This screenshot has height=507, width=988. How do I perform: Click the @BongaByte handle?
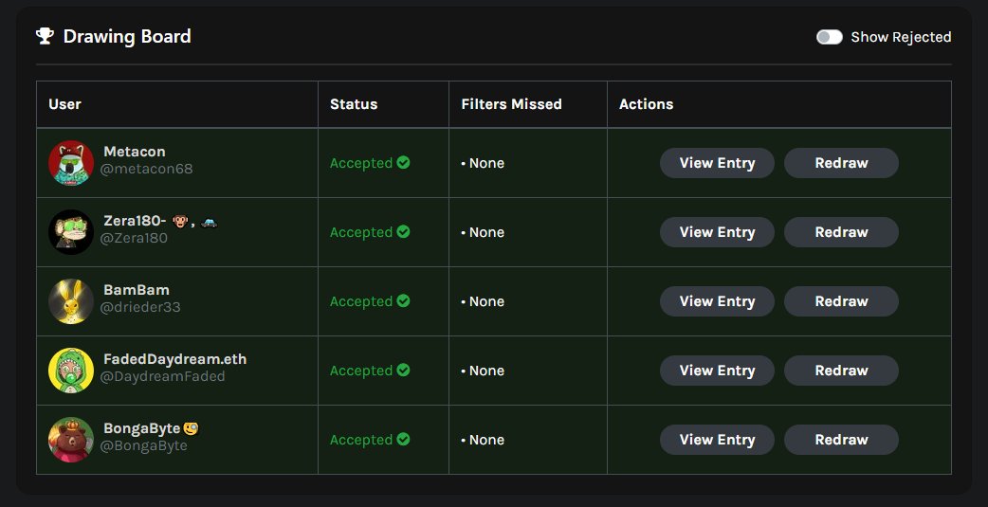pos(144,446)
